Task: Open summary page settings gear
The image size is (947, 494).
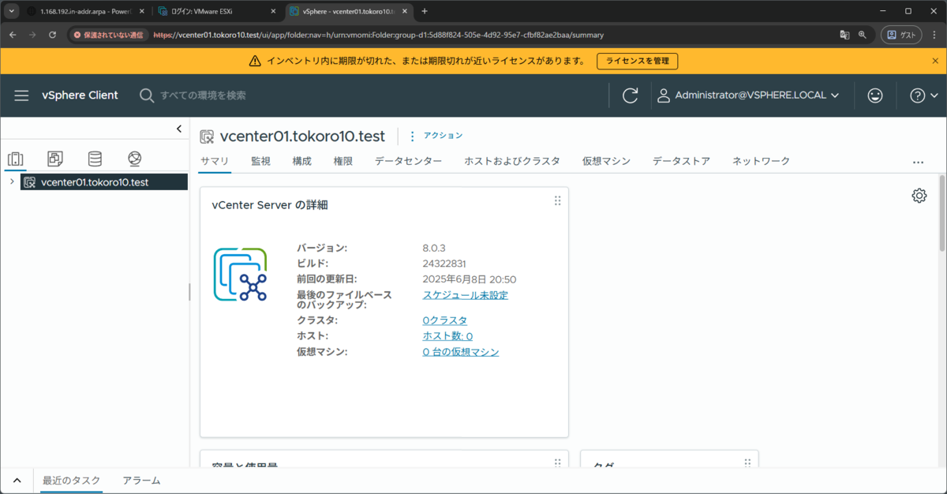Action: click(919, 196)
